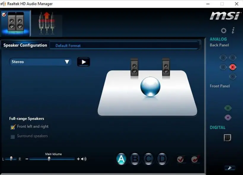The width and height of the screenshot is (243, 175).
Task: Switch to the Default Format tab
Action: (68, 45)
